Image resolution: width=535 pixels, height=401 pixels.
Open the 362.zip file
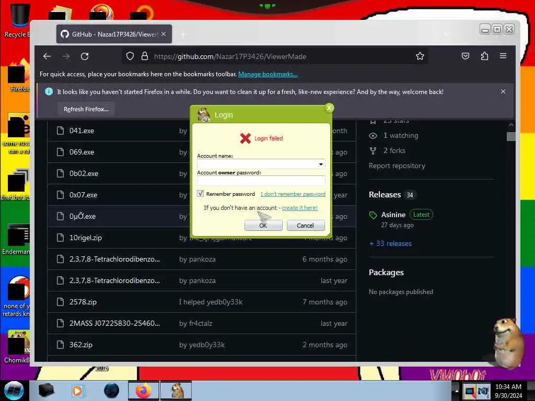click(x=81, y=345)
